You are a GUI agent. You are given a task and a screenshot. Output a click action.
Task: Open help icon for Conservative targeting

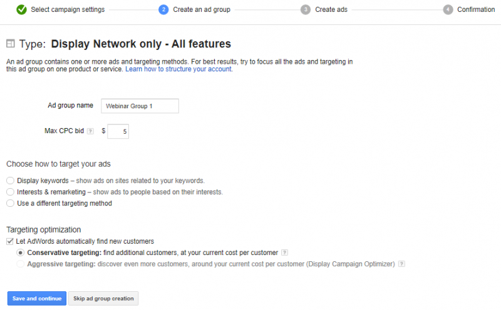[284, 252]
